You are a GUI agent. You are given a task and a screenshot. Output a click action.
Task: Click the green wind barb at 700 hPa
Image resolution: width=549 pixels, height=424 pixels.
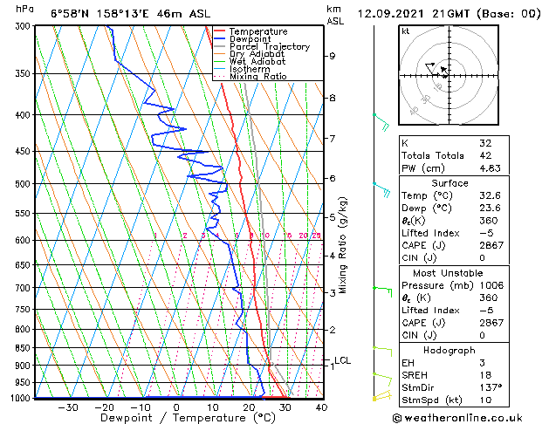pyautogui.click(x=382, y=291)
